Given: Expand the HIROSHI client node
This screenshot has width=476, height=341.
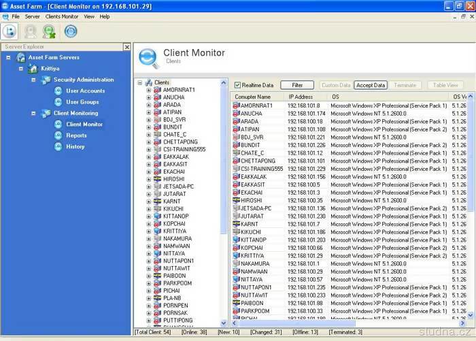Looking at the screenshot, I should [148, 179].
